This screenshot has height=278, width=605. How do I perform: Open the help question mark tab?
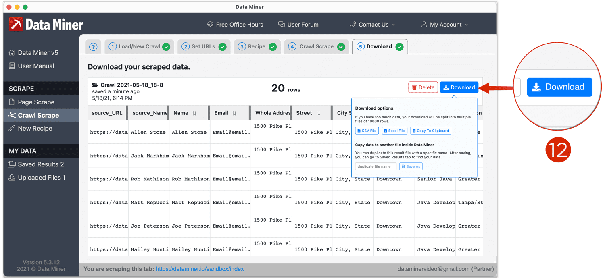pyautogui.click(x=93, y=47)
